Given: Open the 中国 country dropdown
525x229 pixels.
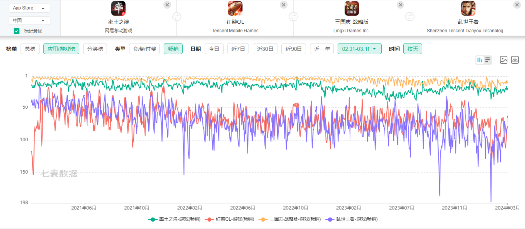Looking at the screenshot, I should 30,20.
